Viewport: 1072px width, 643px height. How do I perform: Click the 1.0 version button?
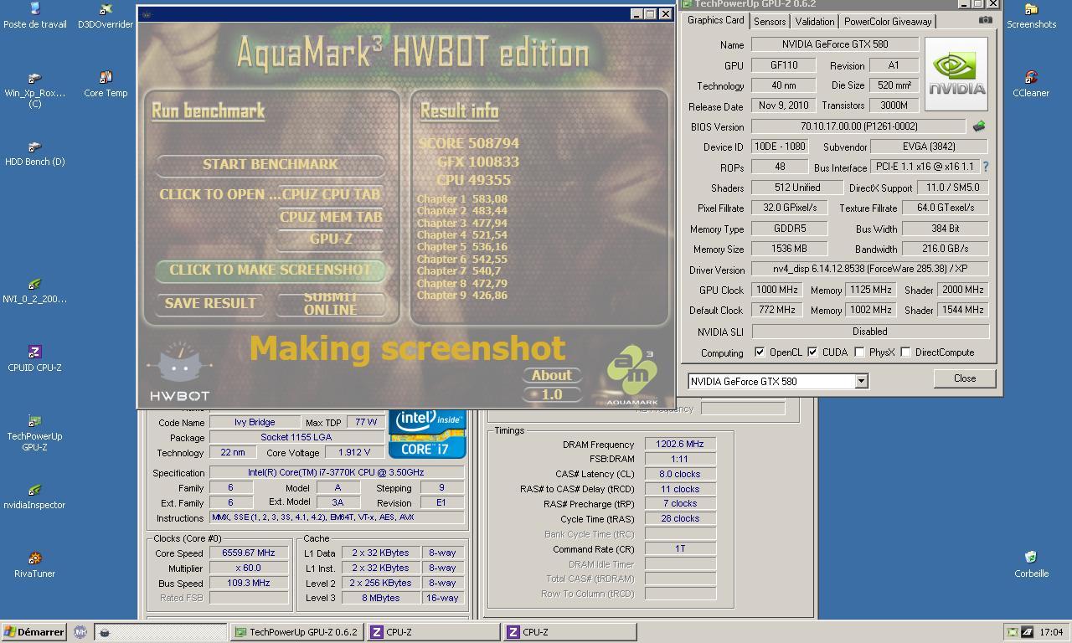(x=551, y=394)
